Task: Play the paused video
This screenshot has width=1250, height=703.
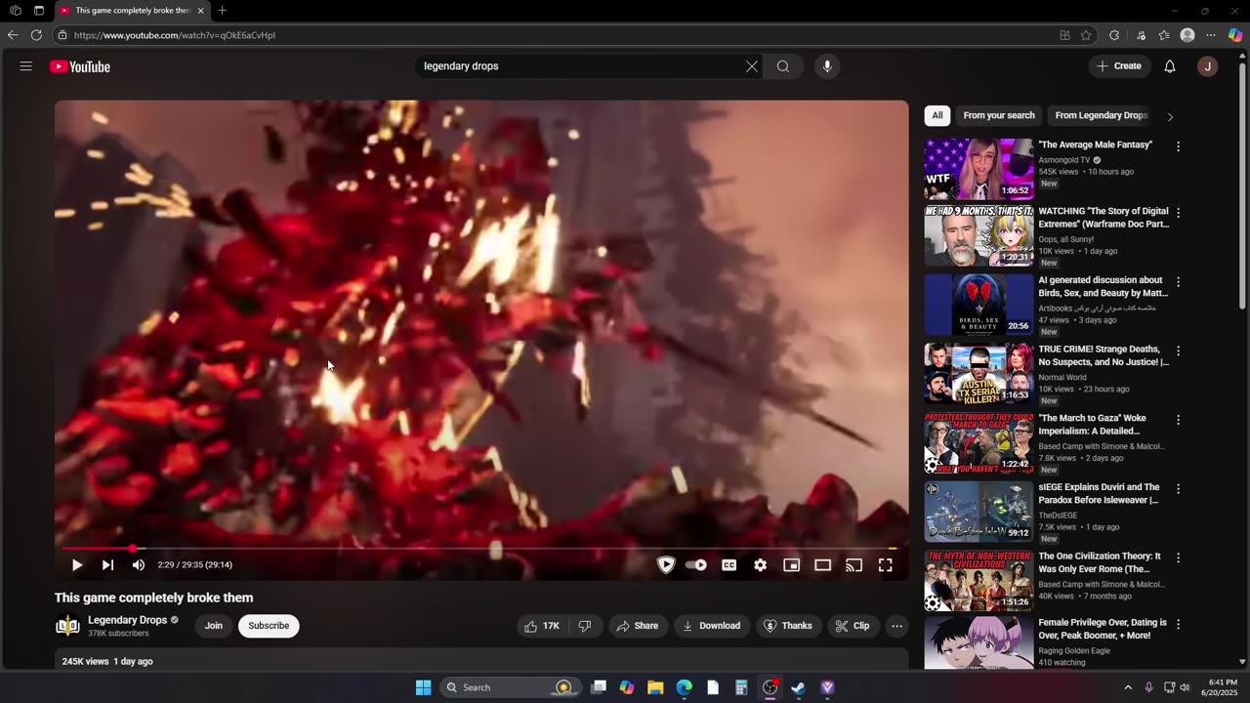Action: click(77, 564)
